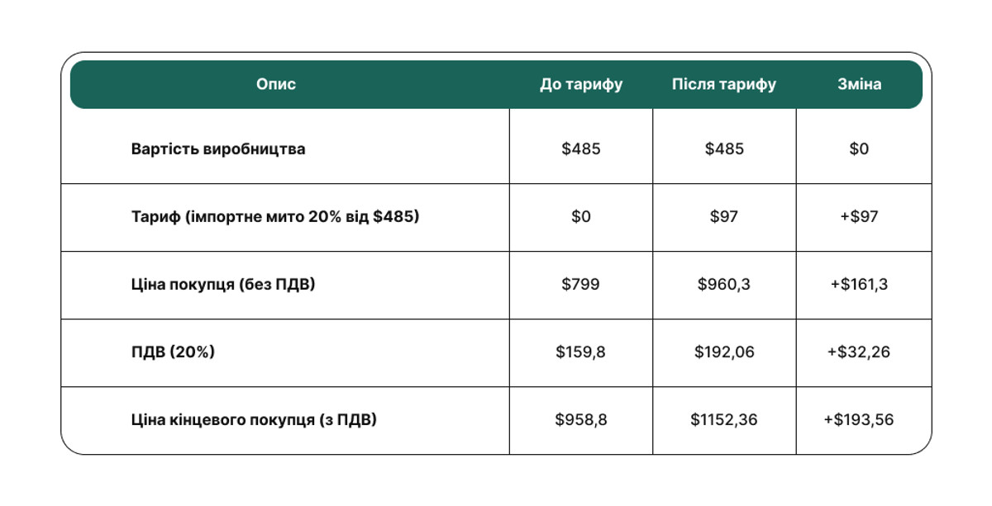The width and height of the screenshot is (992, 506).
Task: Click the "Ціна покупця (без ПДВ)" row label
Action: (x=223, y=285)
